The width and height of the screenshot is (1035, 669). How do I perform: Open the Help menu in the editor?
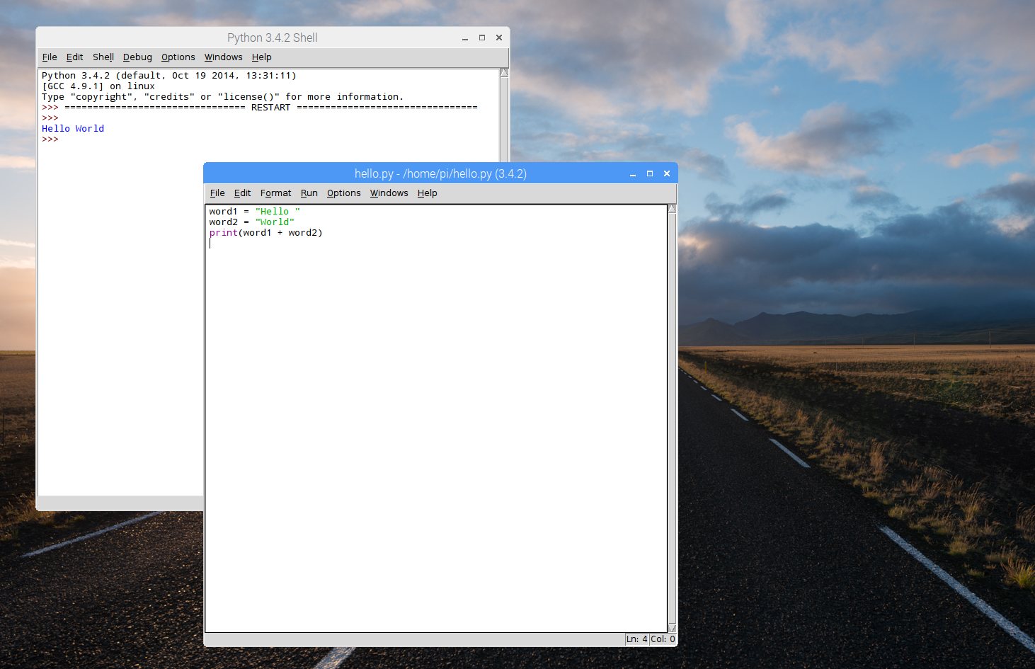click(x=427, y=193)
